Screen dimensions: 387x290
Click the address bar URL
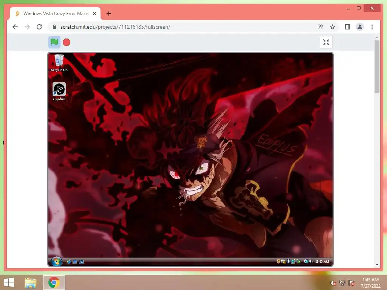point(115,27)
